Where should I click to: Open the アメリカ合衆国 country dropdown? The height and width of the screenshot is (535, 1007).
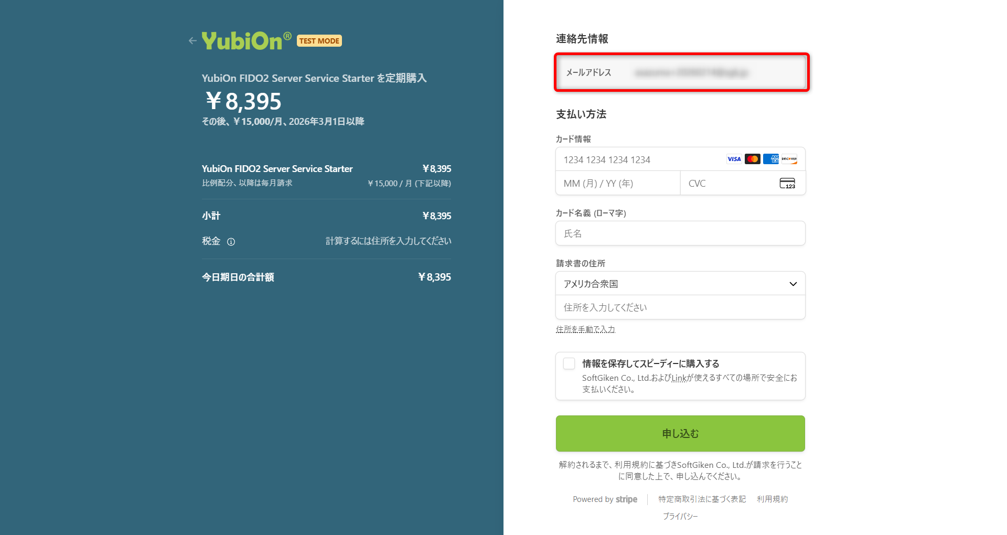[671, 284]
